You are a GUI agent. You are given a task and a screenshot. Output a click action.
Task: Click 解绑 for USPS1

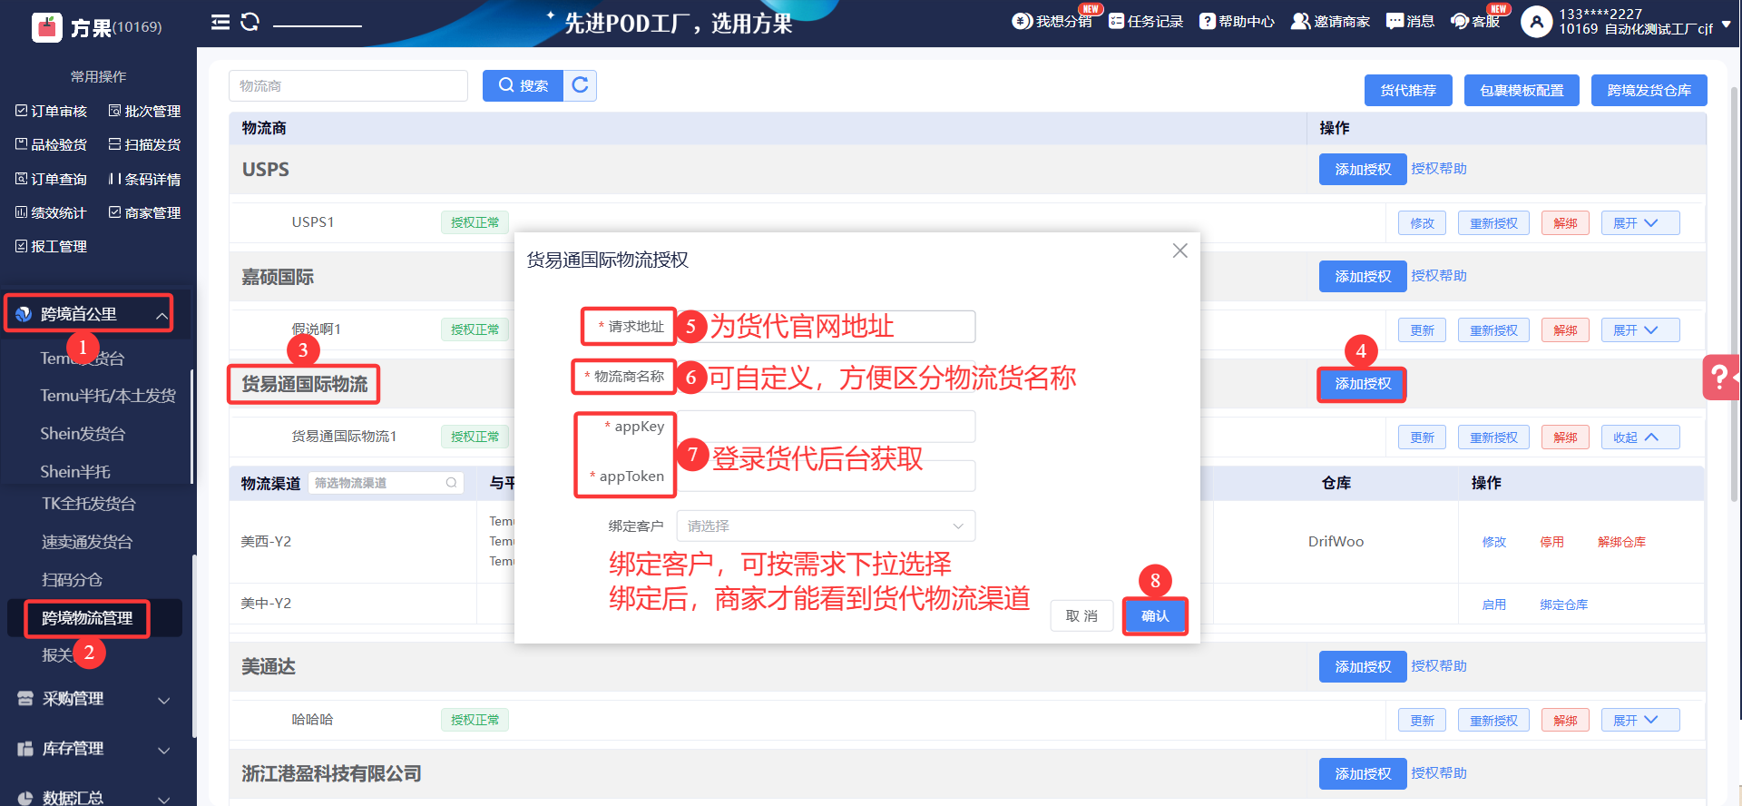(1565, 223)
